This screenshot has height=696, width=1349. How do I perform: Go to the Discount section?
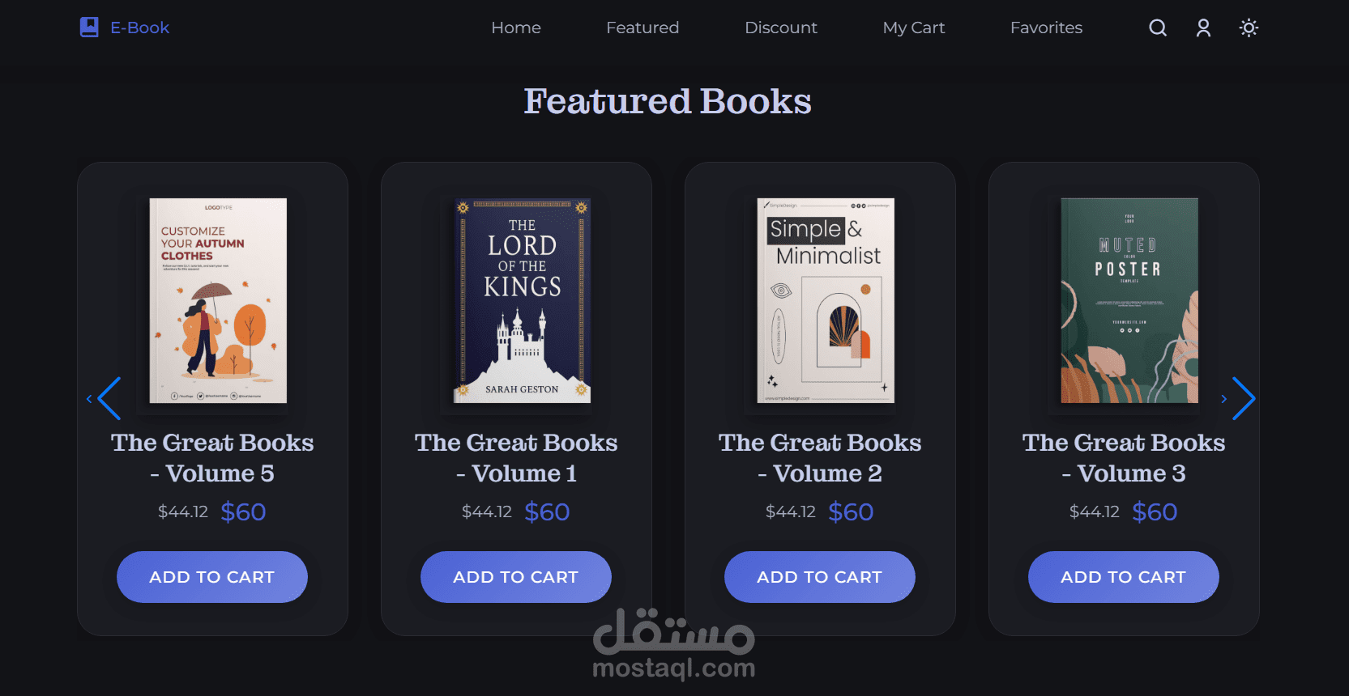click(x=781, y=28)
